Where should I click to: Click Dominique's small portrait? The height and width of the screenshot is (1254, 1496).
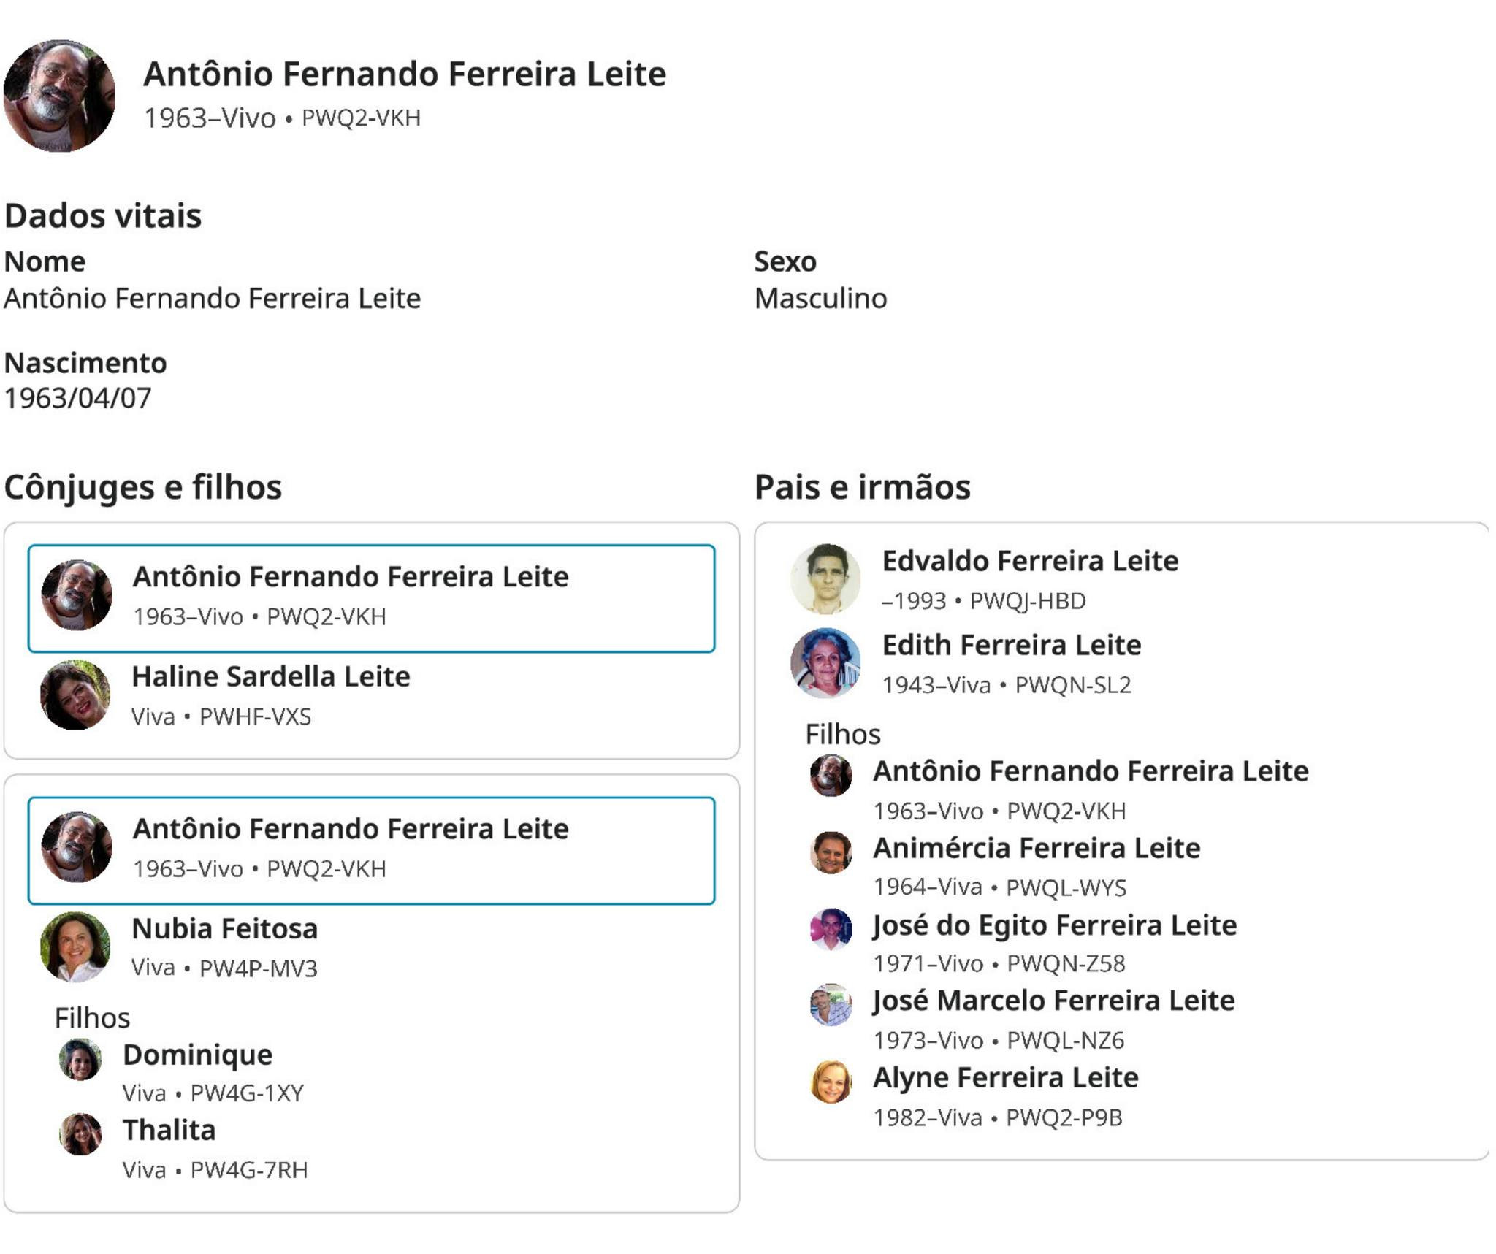80,1060
